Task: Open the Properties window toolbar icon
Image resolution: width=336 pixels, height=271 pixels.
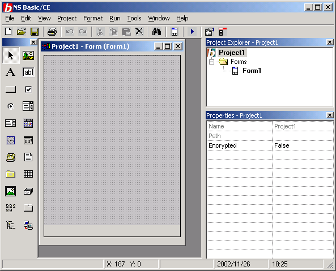Action: tap(209, 32)
